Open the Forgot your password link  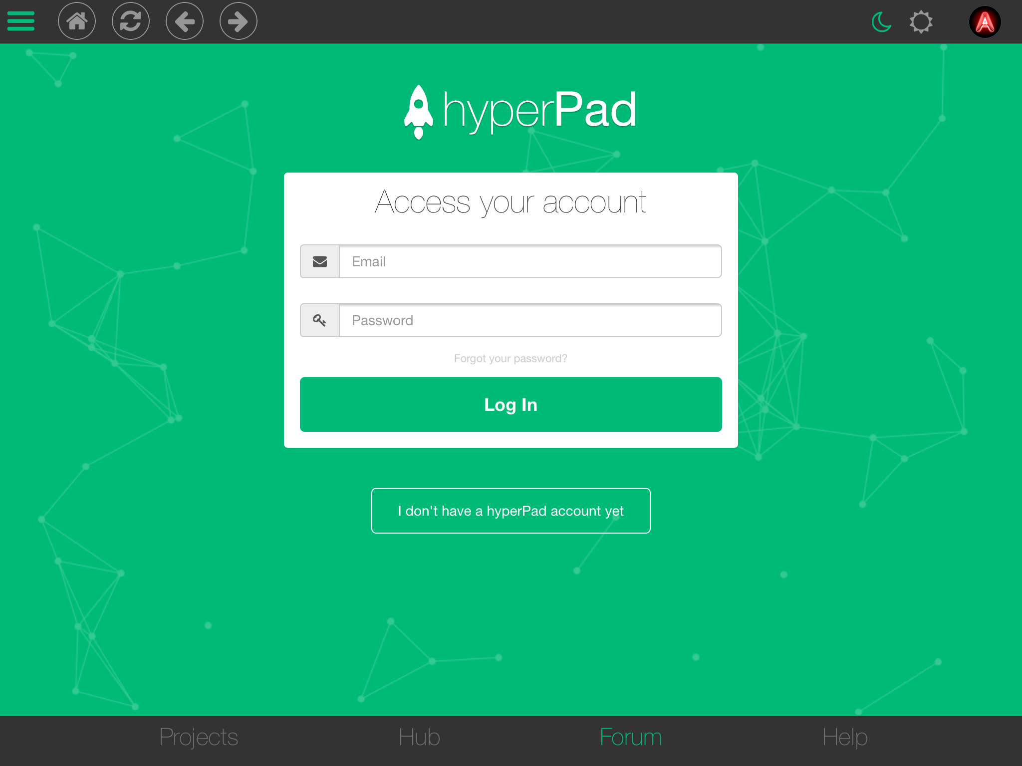(511, 359)
